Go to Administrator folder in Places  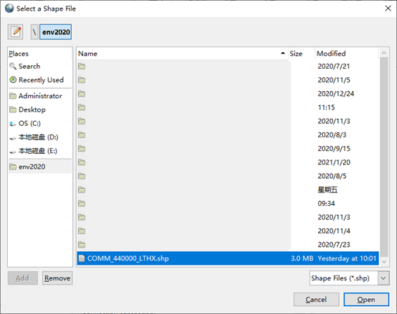tap(40, 96)
